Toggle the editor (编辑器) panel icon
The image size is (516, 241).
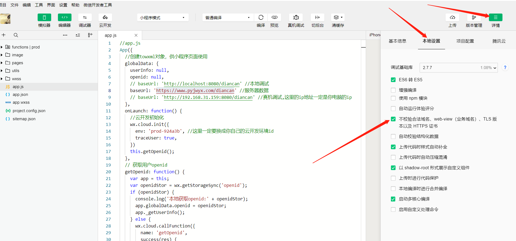point(64,17)
